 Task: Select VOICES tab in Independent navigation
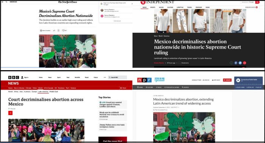tap(161, 8)
